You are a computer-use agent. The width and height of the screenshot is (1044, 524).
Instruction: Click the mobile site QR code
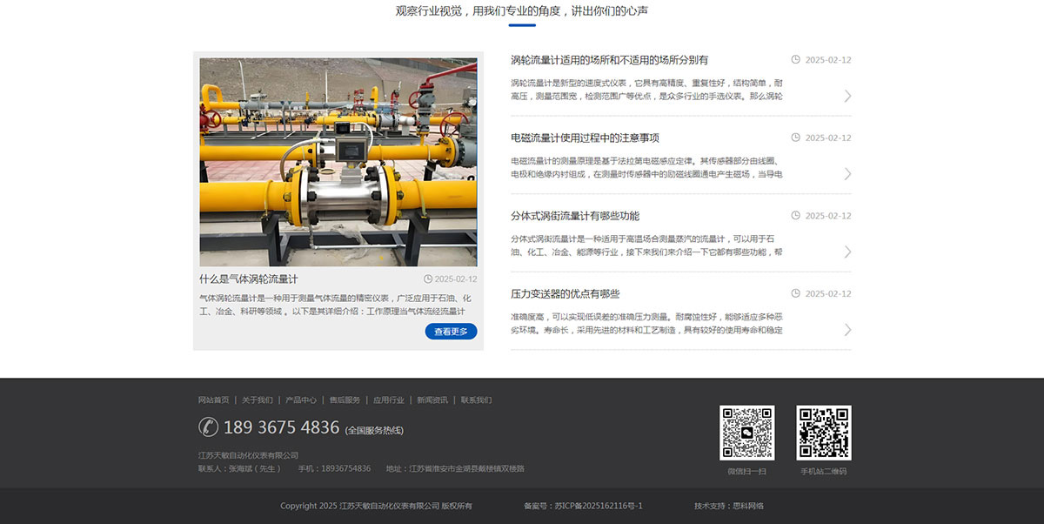click(823, 433)
